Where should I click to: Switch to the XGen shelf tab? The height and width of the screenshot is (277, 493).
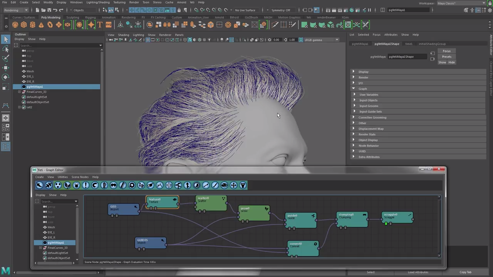(x=345, y=17)
